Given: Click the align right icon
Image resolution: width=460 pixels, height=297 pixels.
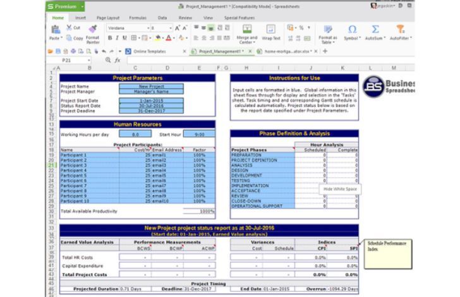Looking at the screenshot, I should coord(211,38).
